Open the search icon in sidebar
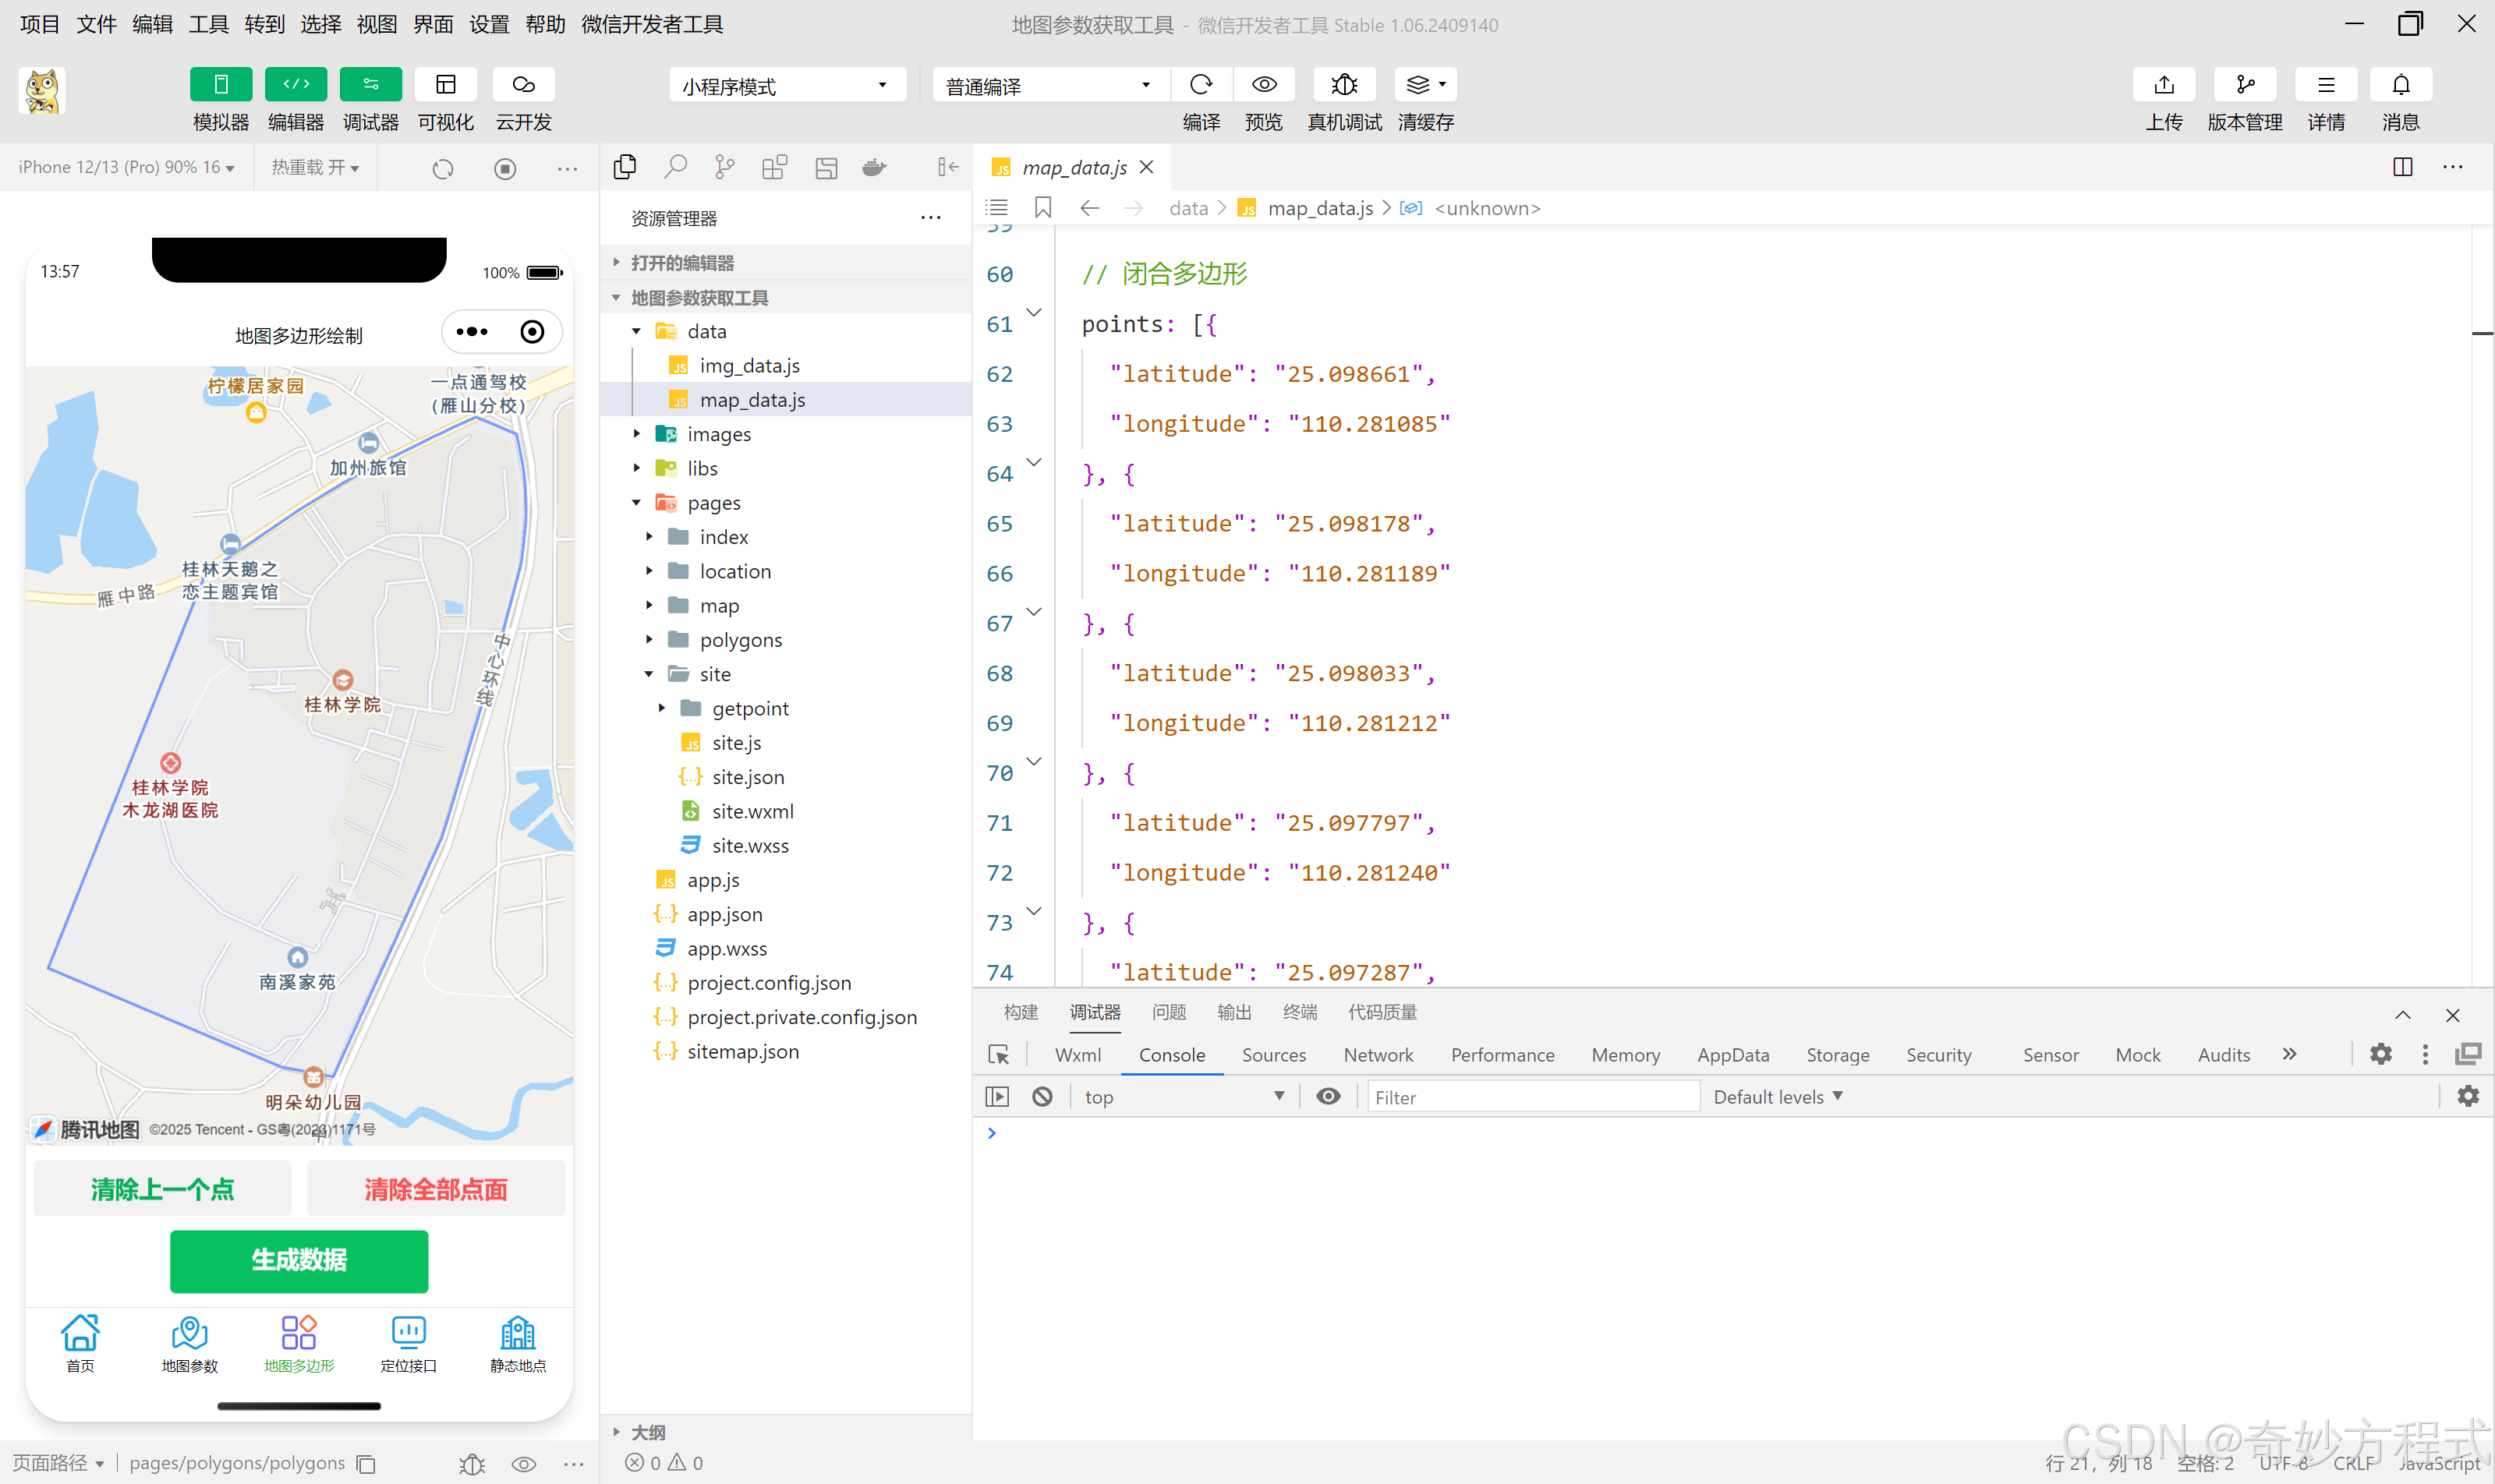Viewport: 2495px width, 1484px height. (675, 167)
